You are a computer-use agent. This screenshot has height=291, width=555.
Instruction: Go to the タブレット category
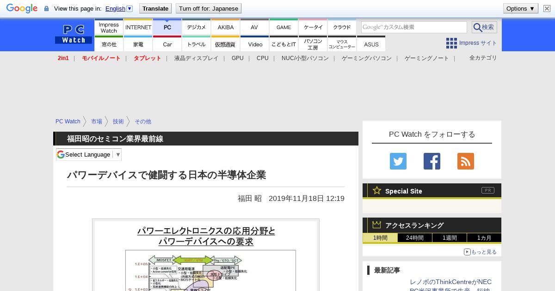(148, 58)
